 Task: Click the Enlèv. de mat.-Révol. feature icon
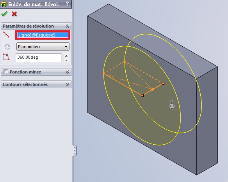coord(4,4)
